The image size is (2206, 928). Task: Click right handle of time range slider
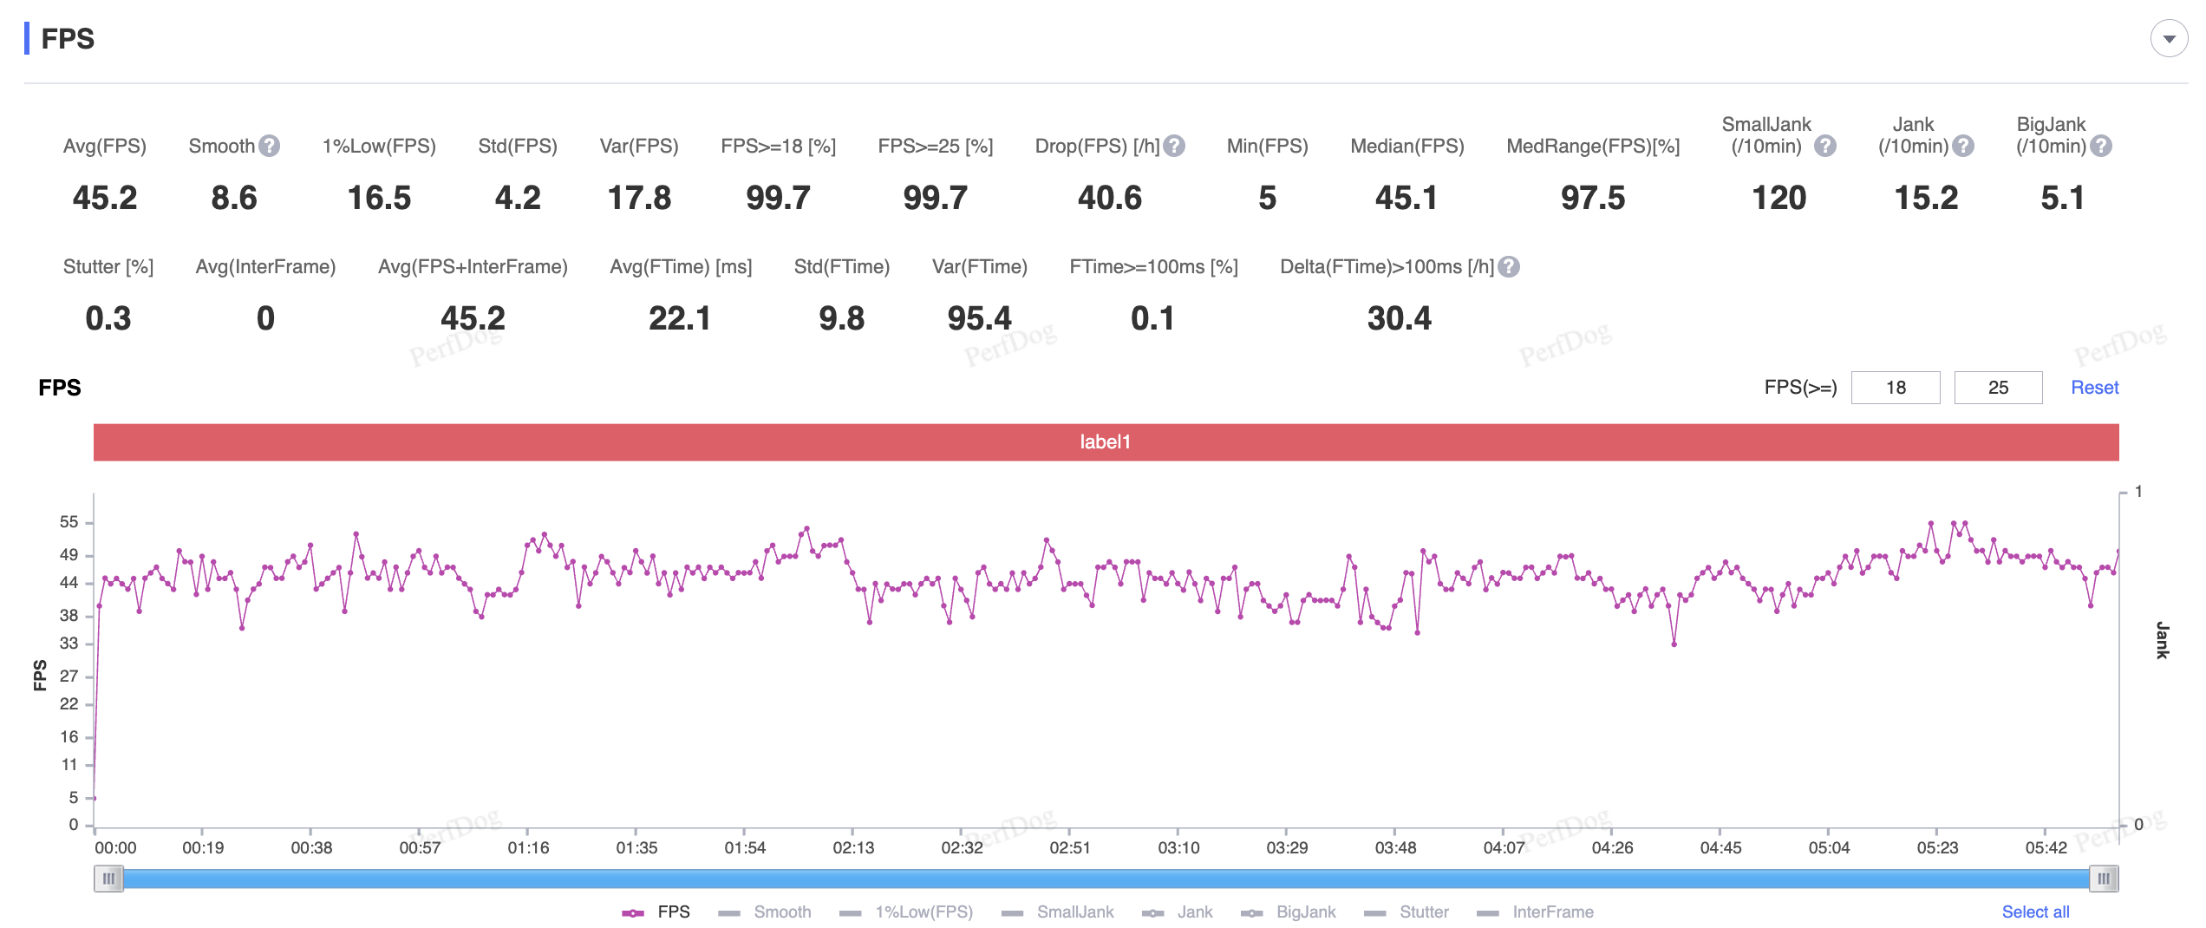point(2104,879)
